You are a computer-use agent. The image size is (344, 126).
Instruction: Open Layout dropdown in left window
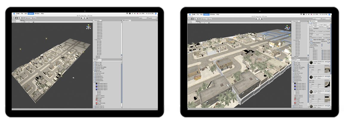click(x=152, y=18)
